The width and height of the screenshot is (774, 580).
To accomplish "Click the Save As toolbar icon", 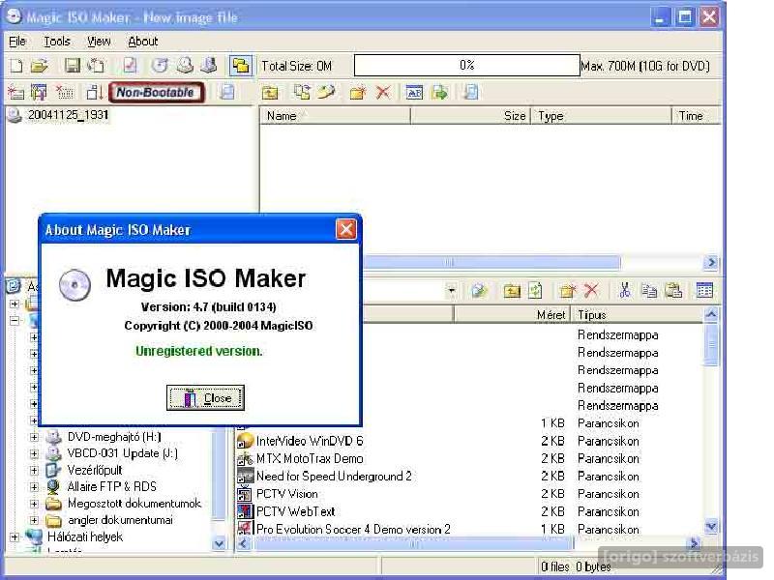I will tap(96, 66).
